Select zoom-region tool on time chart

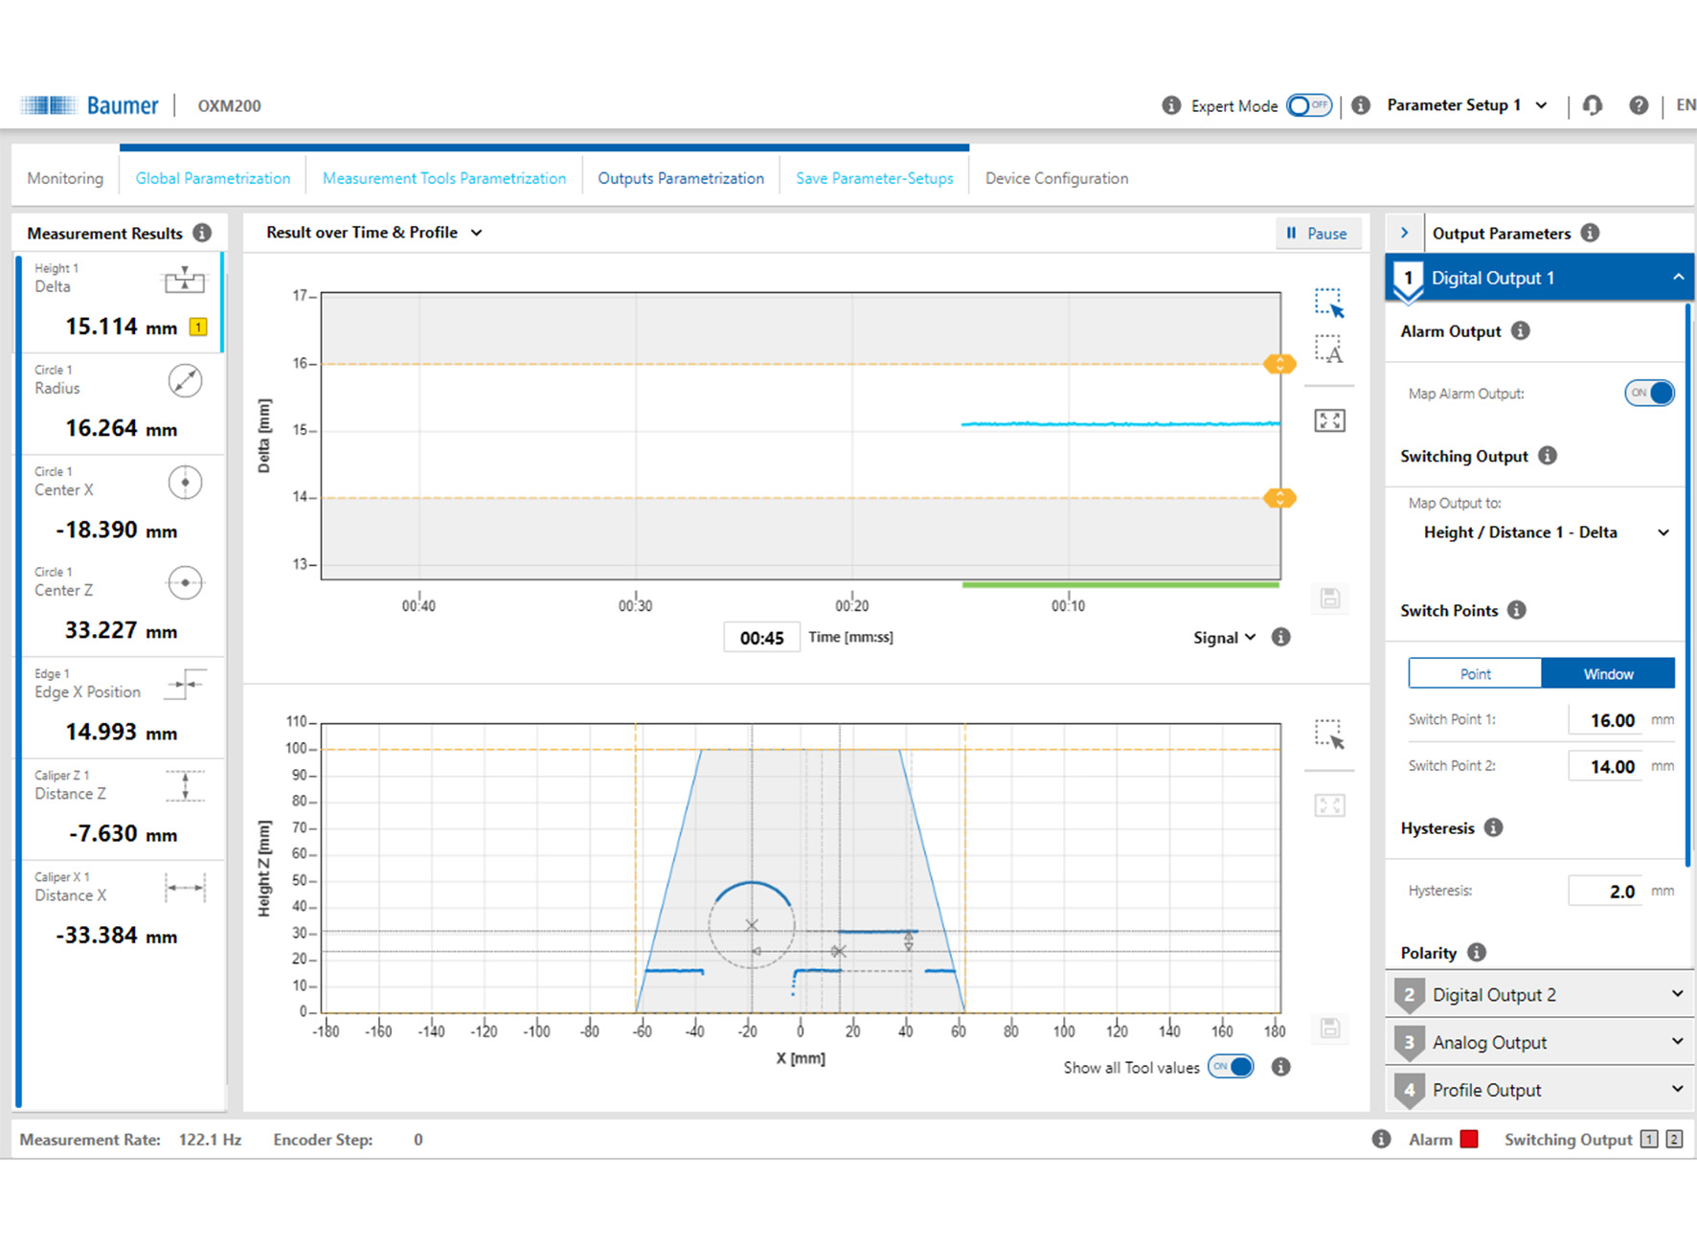[x=1329, y=303]
